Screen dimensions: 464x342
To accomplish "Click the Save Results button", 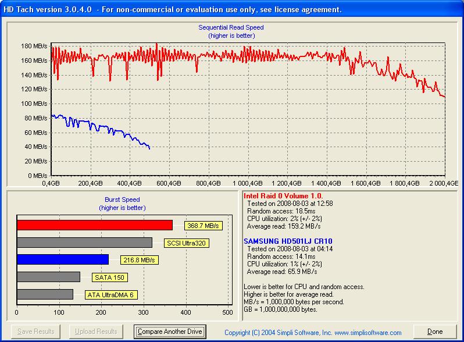I will coord(35,332).
